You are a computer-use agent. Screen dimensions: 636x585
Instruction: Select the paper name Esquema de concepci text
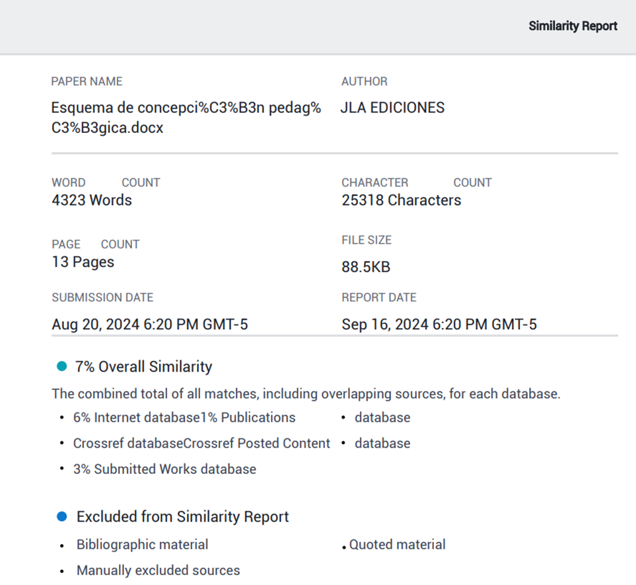point(186,118)
